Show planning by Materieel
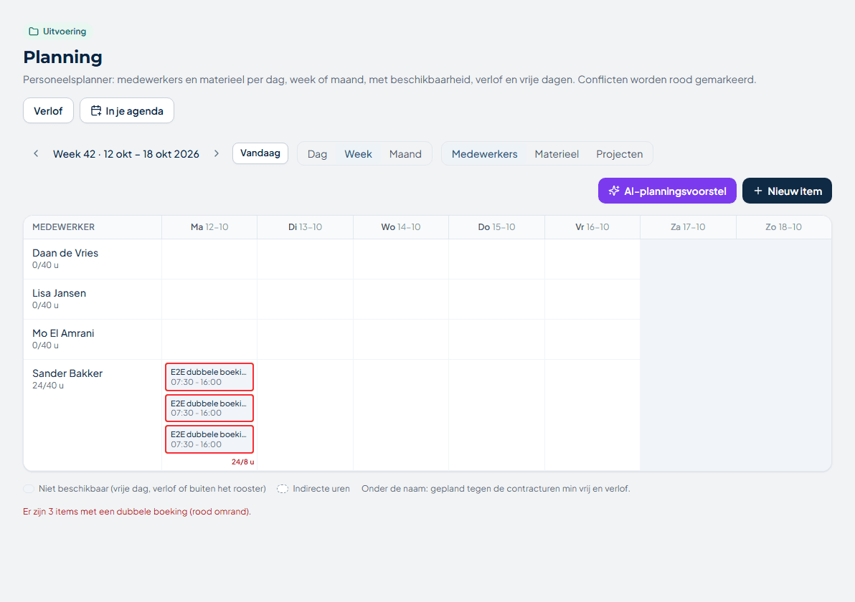Viewport: 855px width, 602px height. pos(557,154)
